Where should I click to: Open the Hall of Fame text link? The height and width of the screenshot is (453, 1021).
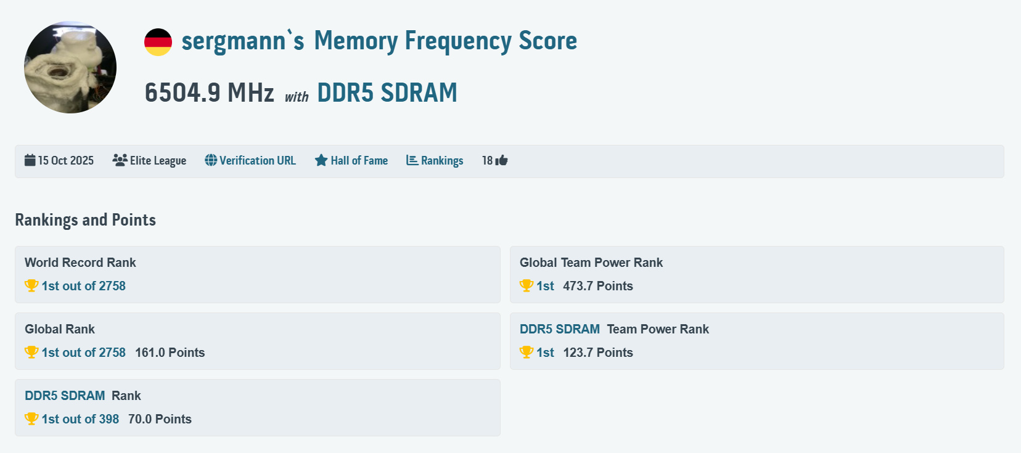pyautogui.click(x=359, y=160)
